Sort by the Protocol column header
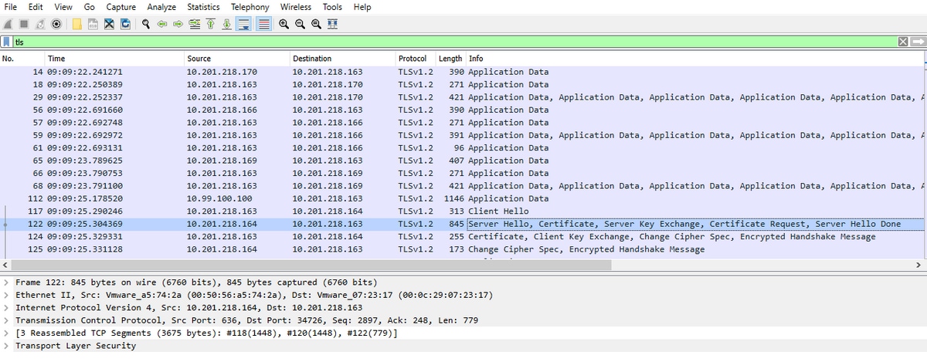 [416, 59]
